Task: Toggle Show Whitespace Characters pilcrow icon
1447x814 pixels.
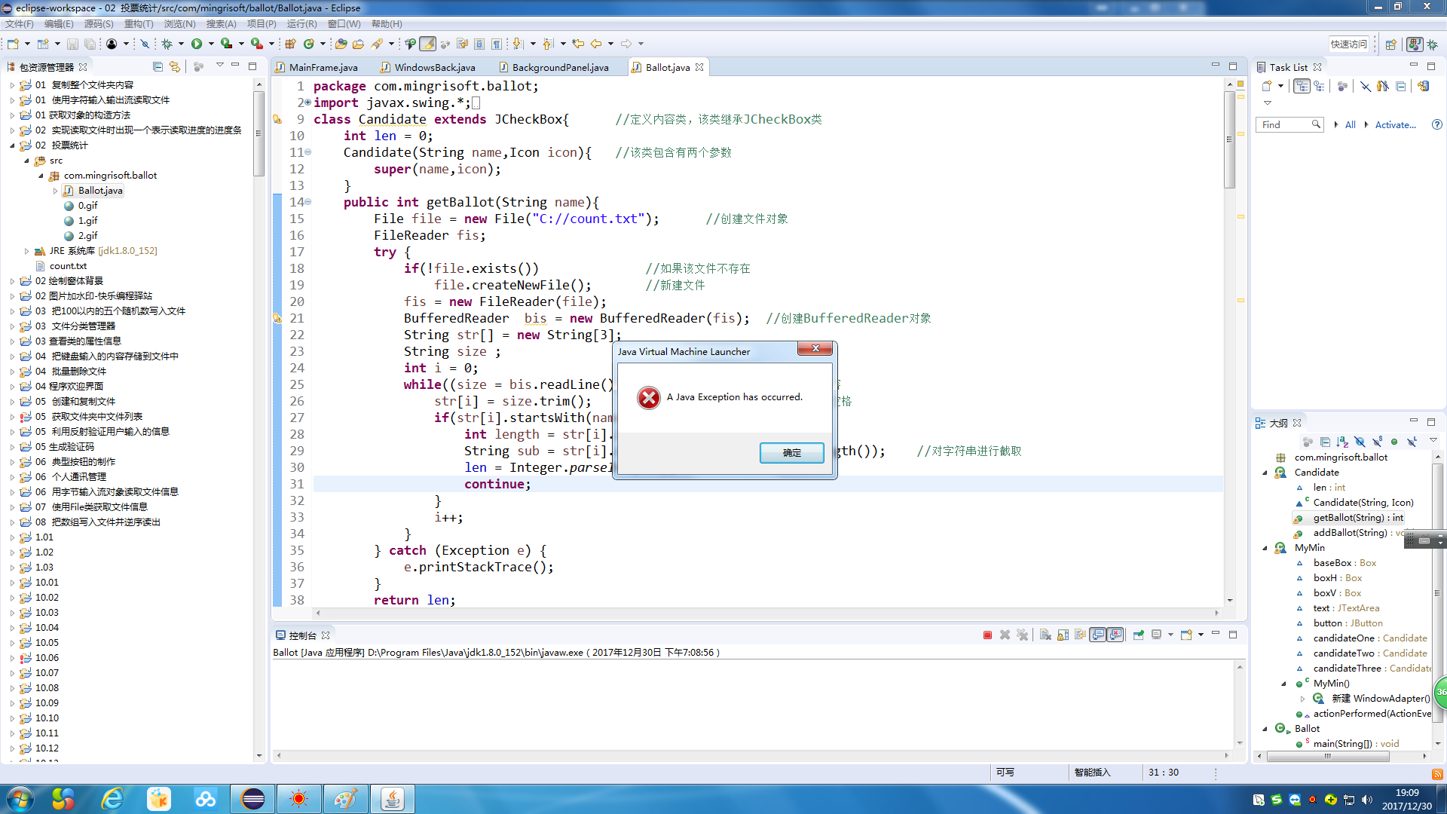Action: 497,44
